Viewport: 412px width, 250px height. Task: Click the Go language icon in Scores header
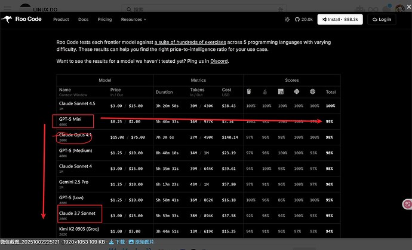click(x=249, y=92)
